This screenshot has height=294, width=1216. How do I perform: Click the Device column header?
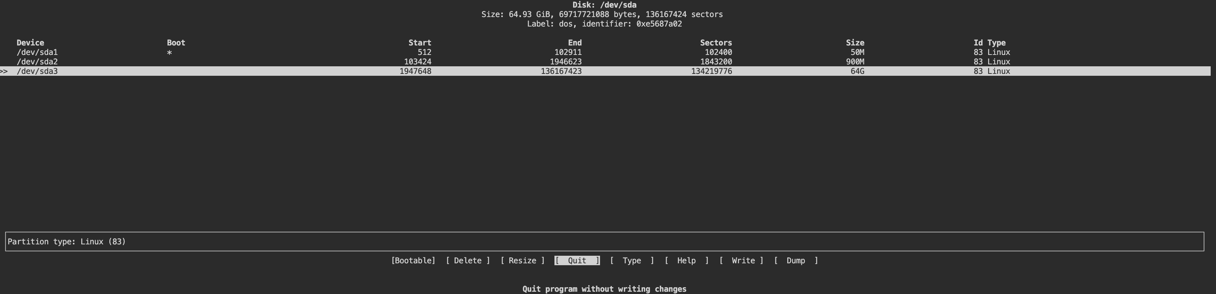click(30, 43)
